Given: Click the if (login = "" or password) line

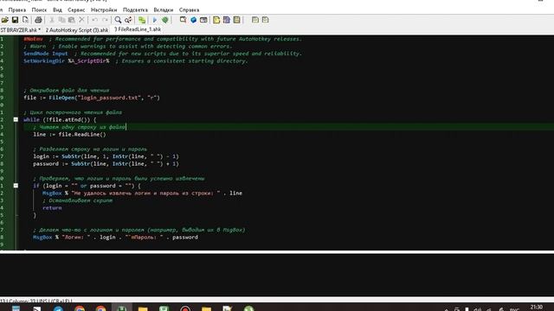Looking at the screenshot, I should coord(87,186).
